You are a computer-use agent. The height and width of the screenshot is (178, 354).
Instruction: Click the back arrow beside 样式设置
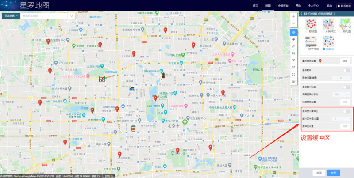tap(301, 14)
